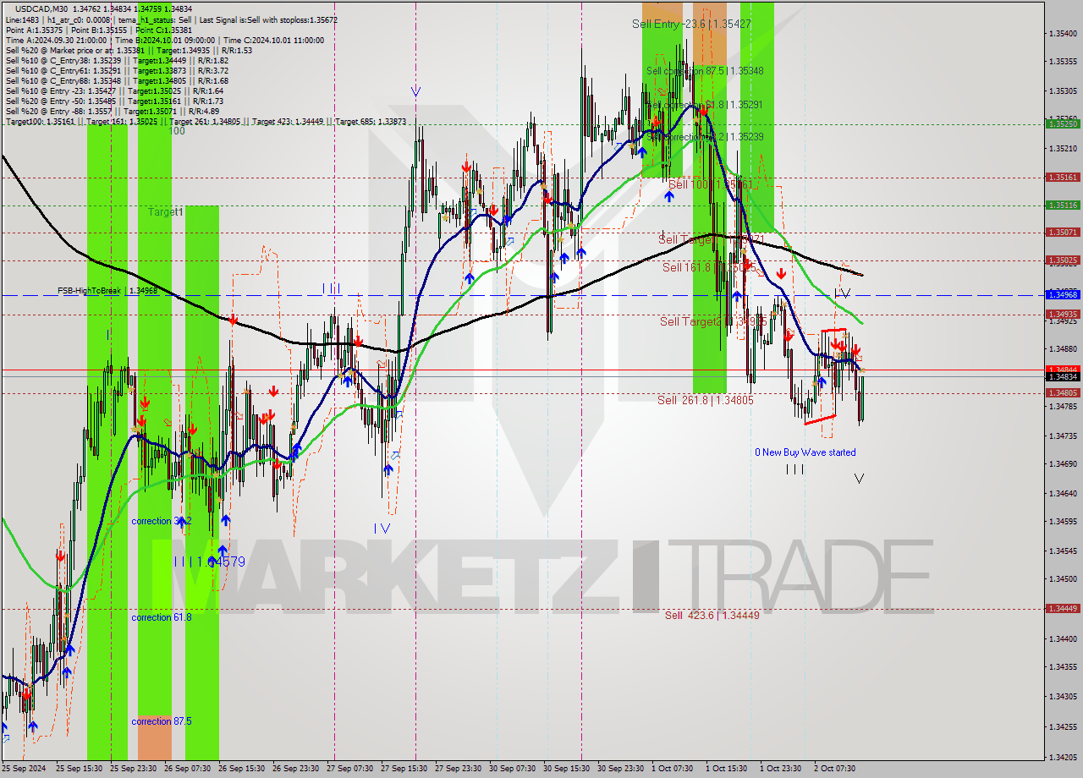Click the red 1.35025 price tag
Viewport: 1083px width, 778px height.
(1063, 260)
